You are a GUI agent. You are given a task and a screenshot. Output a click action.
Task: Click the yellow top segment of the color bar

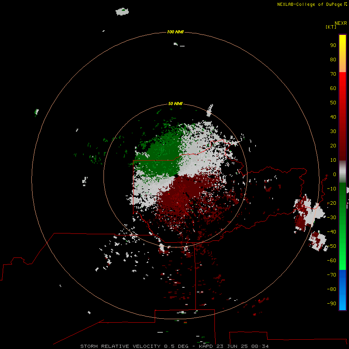pyautogui.click(x=342, y=54)
